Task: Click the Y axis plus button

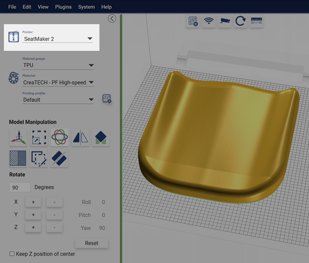Action: coord(33,215)
